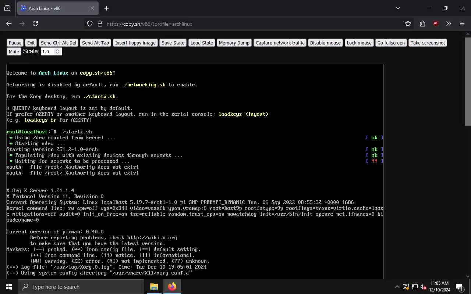The width and height of the screenshot is (471, 294).
Task: Send Alt-Tab to the emulator
Action: pyautogui.click(x=96, y=43)
